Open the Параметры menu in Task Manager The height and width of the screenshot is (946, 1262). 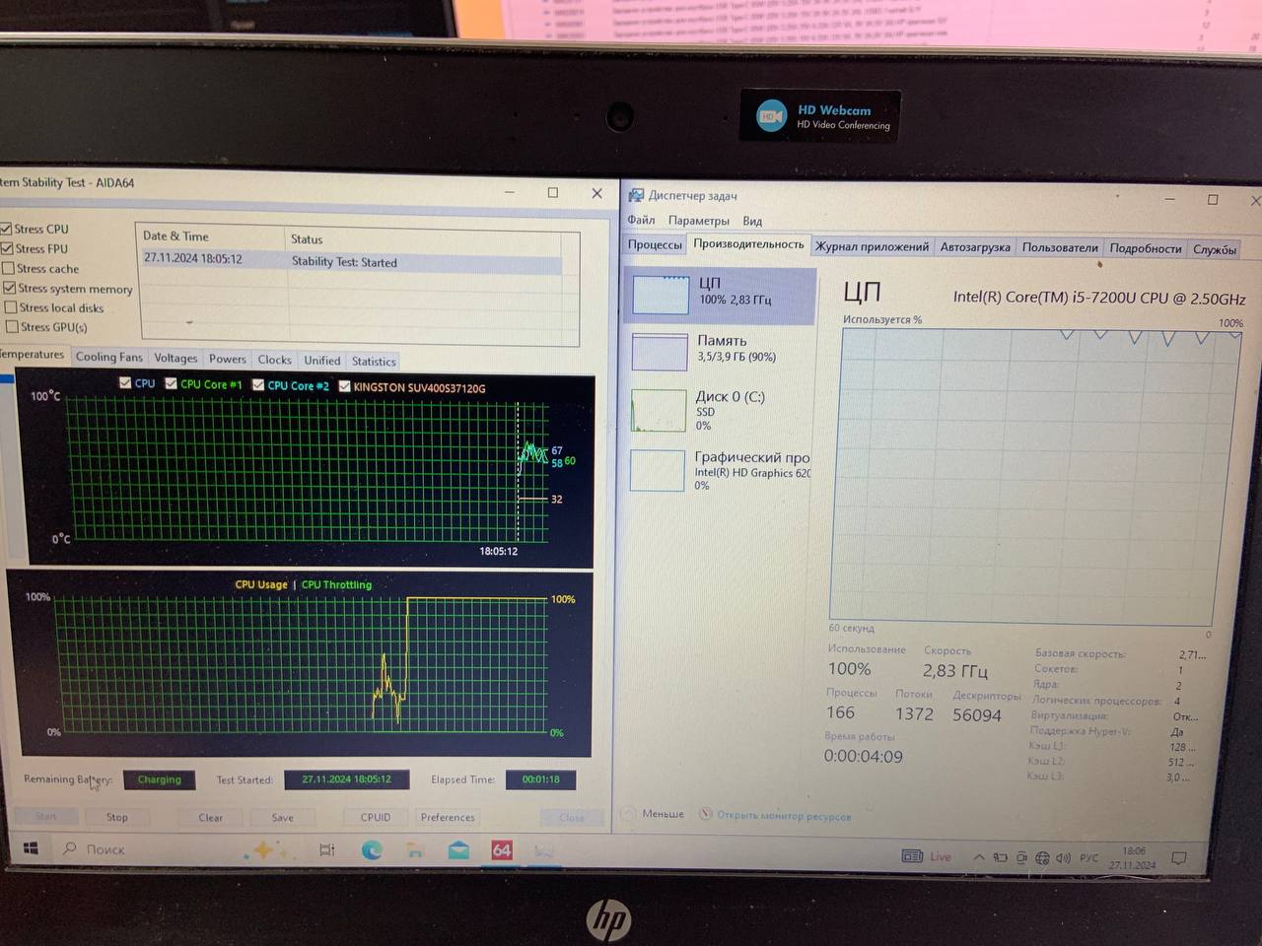click(698, 221)
